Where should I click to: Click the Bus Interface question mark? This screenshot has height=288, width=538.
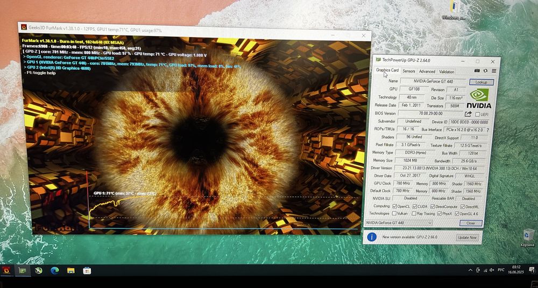[487, 130]
